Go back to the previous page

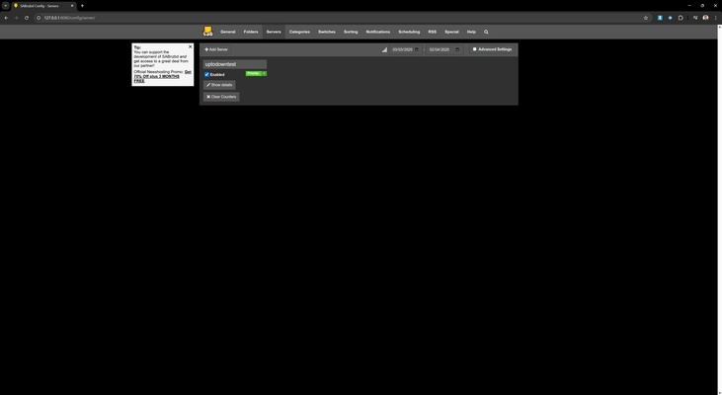(6, 18)
